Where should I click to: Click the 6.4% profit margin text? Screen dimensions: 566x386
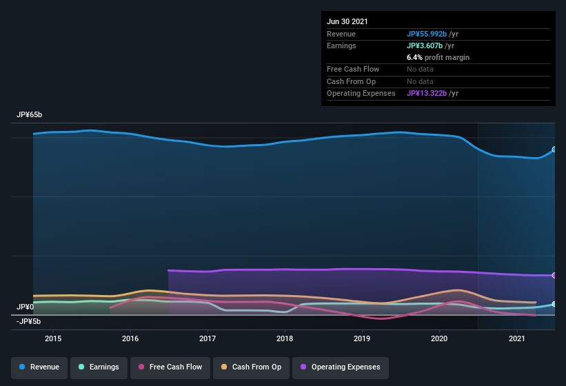pos(438,57)
